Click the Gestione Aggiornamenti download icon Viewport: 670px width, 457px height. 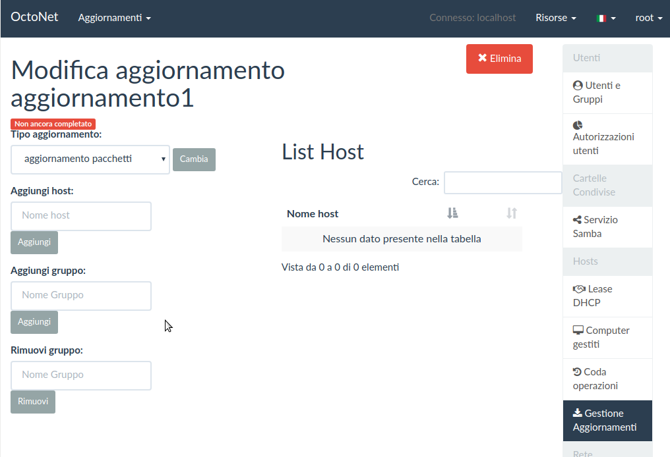(578, 413)
